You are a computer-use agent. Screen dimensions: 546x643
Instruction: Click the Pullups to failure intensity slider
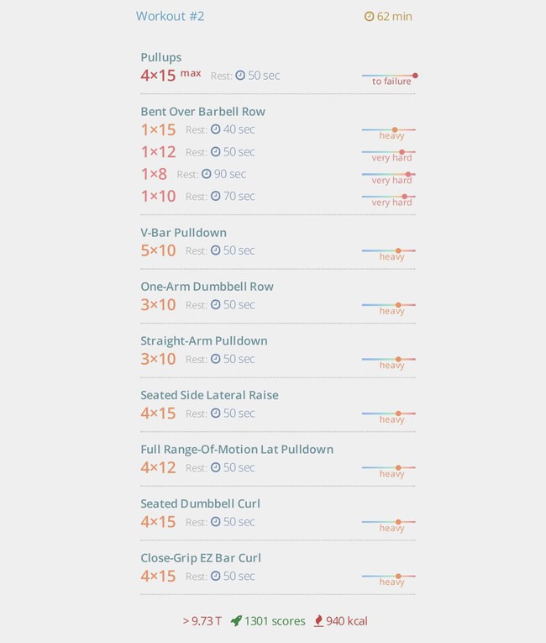(390, 76)
